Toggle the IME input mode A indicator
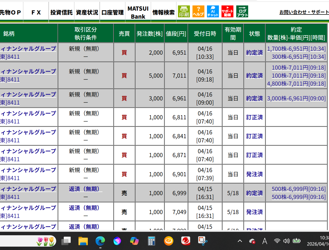 tap(264, 241)
